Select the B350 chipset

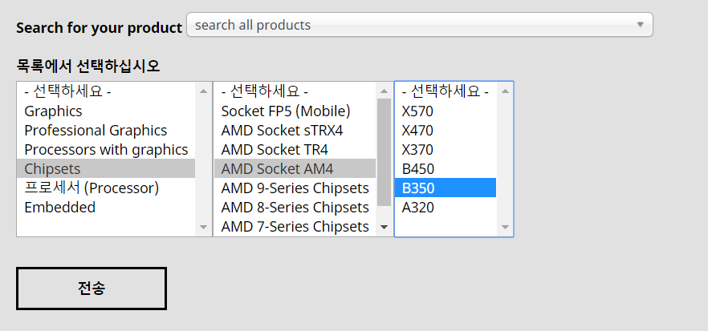(x=446, y=188)
